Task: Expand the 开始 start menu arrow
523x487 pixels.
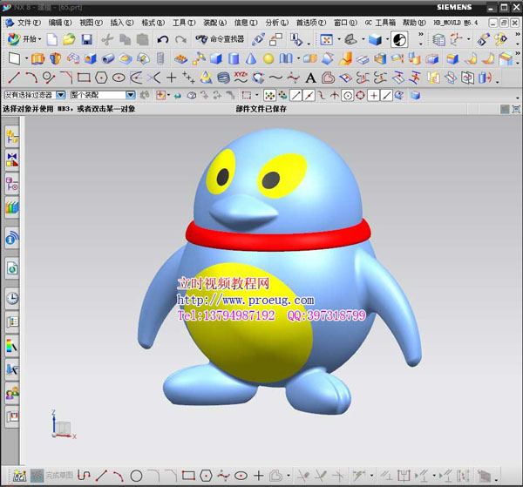Action: (40, 40)
